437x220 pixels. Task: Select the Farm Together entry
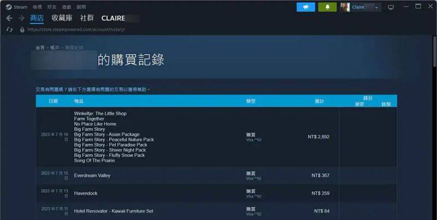(x=89, y=119)
